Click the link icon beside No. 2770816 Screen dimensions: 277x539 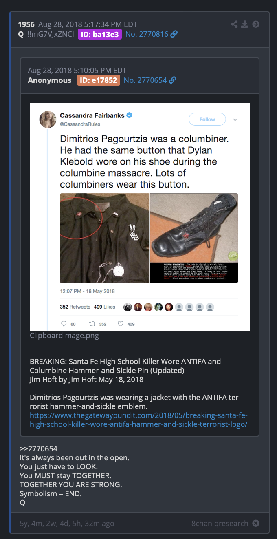[174, 34]
